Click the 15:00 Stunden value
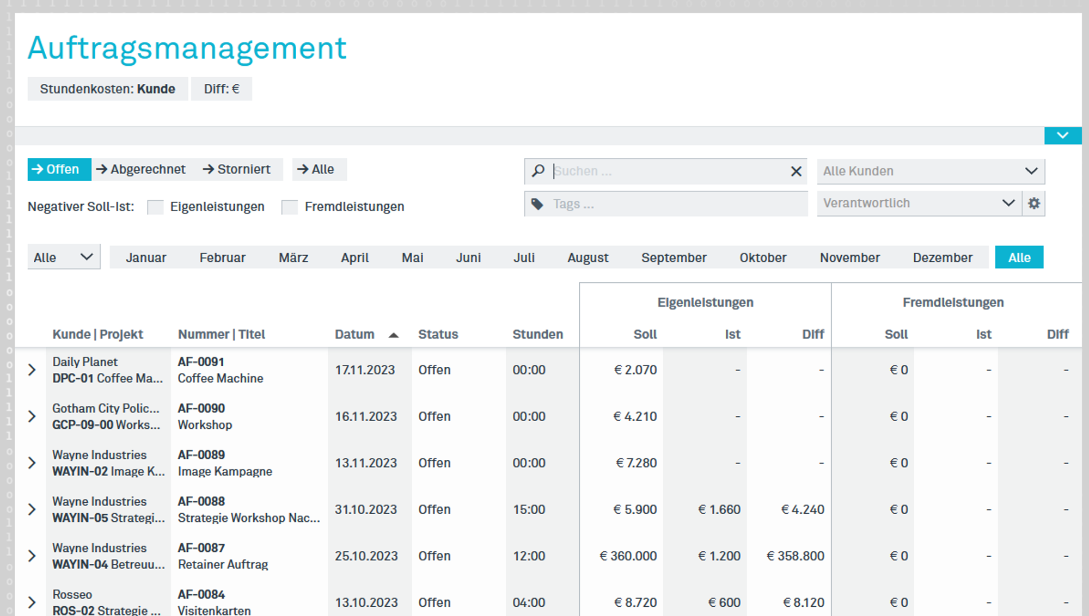This screenshot has height=616, width=1089. click(529, 509)
